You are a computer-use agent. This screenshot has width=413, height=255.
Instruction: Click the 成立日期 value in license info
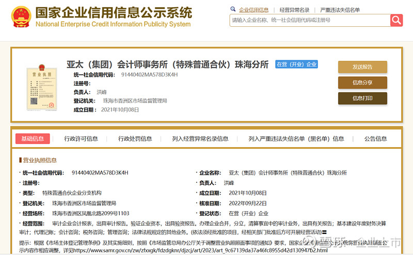tap(248, 193)
